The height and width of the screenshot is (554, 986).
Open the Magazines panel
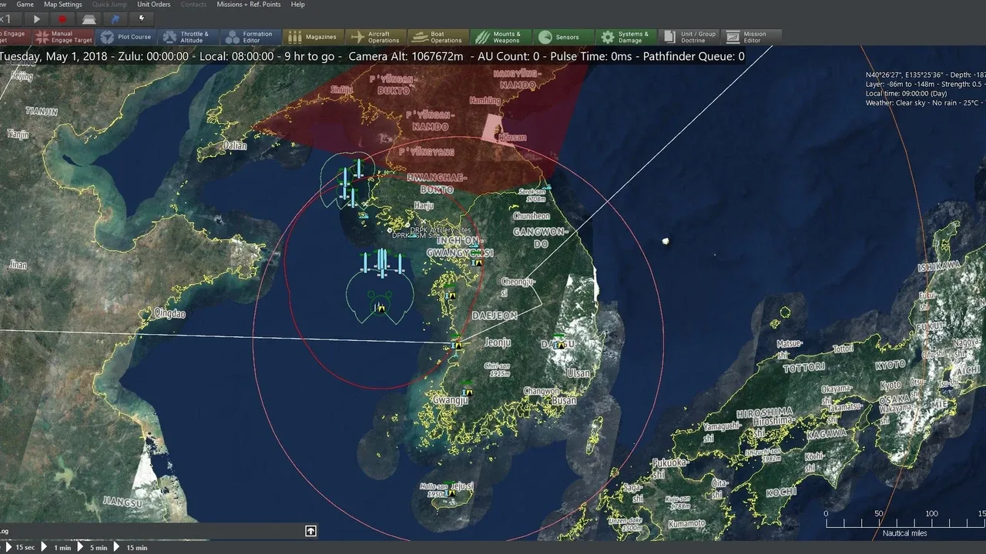click(x=314, y=37)
